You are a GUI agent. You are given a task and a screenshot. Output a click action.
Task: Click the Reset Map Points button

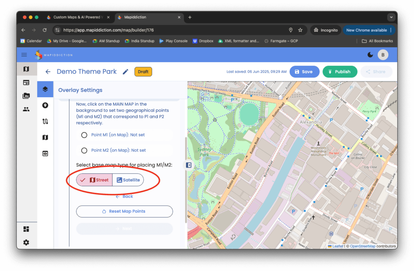click(x=125, y=211)
